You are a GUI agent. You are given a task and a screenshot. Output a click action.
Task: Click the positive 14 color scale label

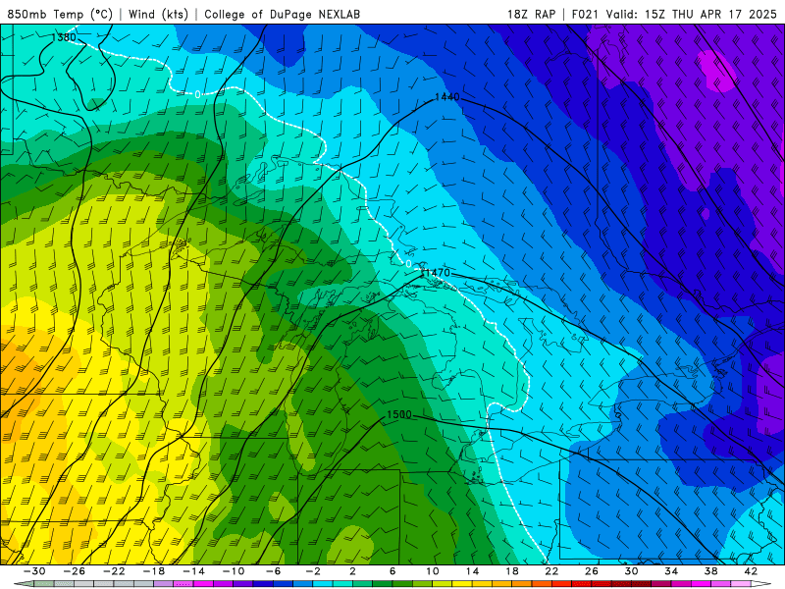pyautogui.click(x=472, y=571)
